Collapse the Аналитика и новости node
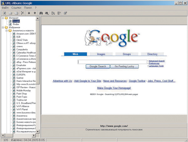 click(7, 31)
